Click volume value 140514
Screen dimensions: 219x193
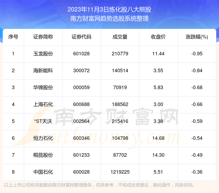click(120, 71)
